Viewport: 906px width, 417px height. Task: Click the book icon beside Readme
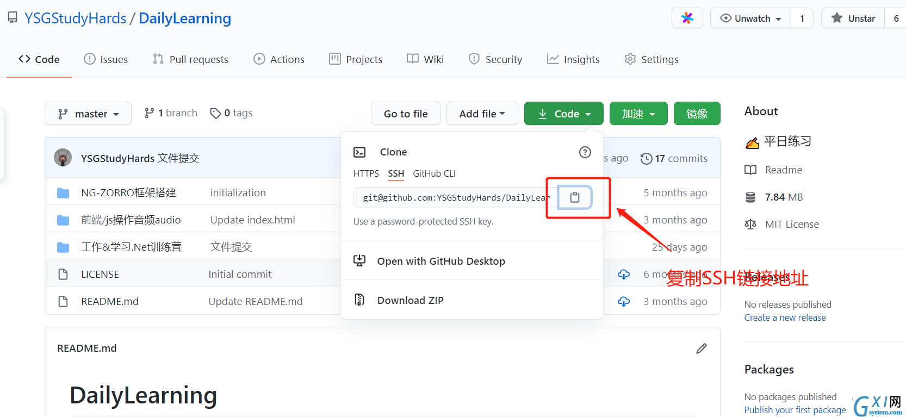tap(750, 170)
